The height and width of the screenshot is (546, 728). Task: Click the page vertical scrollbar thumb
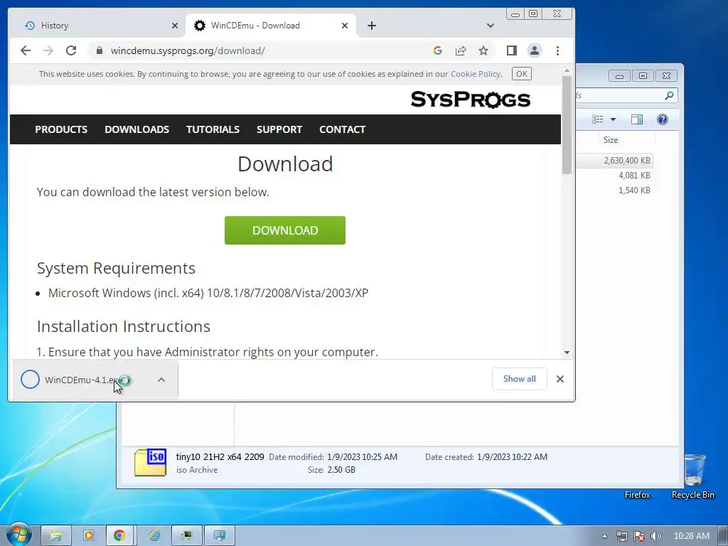coord(567,124)
